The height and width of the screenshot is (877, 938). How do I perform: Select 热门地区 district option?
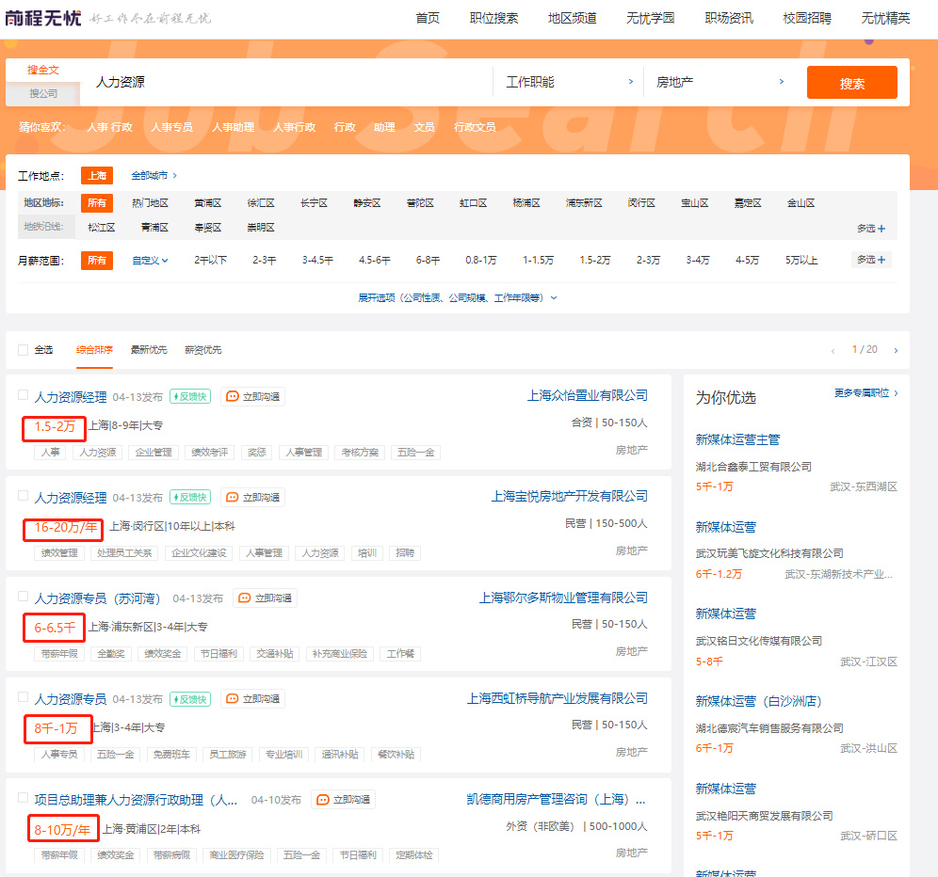(150, 203)
